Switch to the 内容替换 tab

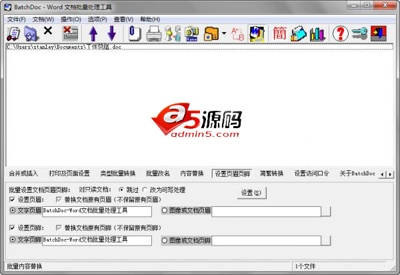(x=192, y=174)
